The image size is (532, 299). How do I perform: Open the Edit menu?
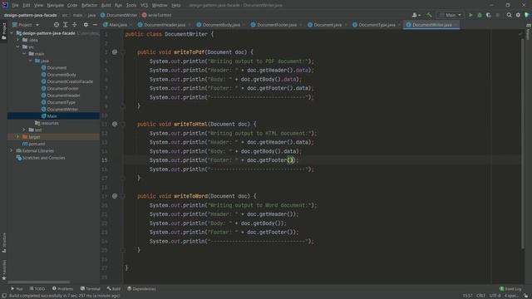(x=27, y=6)
